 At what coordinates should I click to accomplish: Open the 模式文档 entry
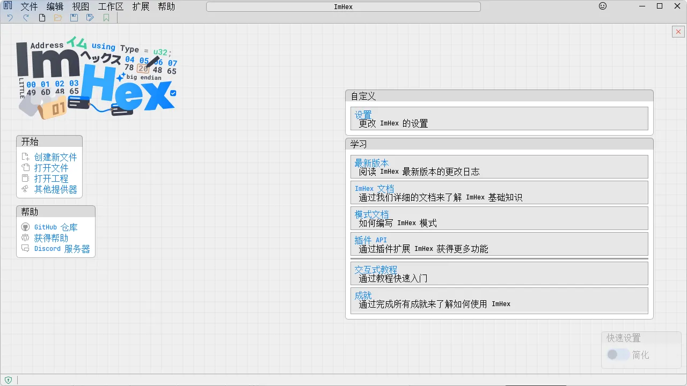click(x=499, y=218)
